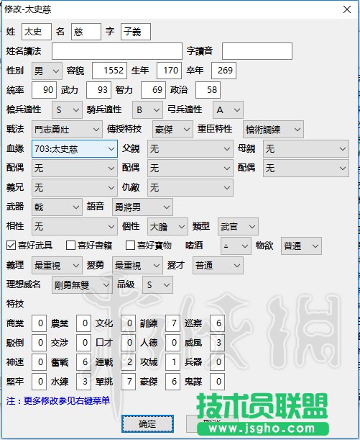Screen dimensions: 360x440
Task: Open the 相性 dropdown
Action: (75, 226)
